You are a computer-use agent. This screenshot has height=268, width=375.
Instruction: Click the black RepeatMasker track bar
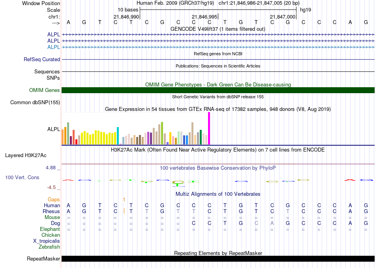point(218,259)
